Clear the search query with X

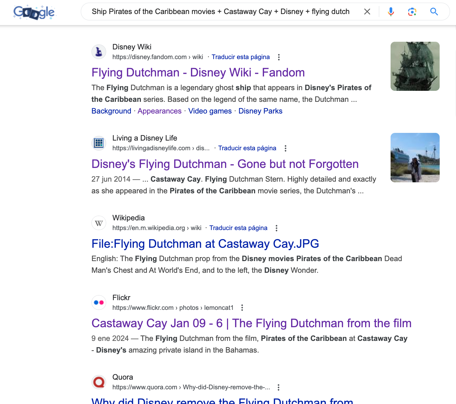click(367, 12)
